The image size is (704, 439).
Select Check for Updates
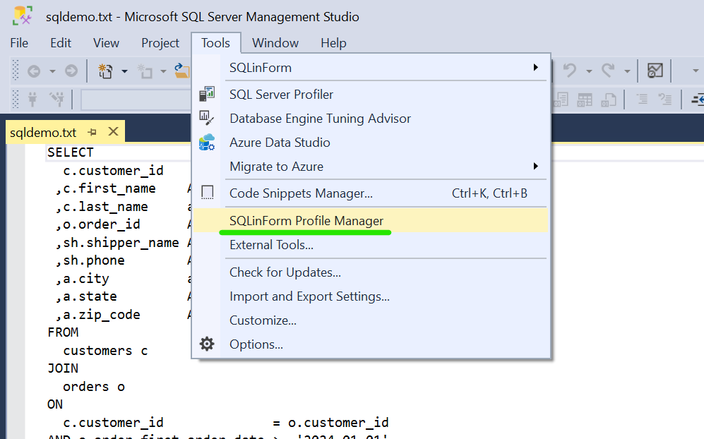pyautogui.click(x=285, y=272)
